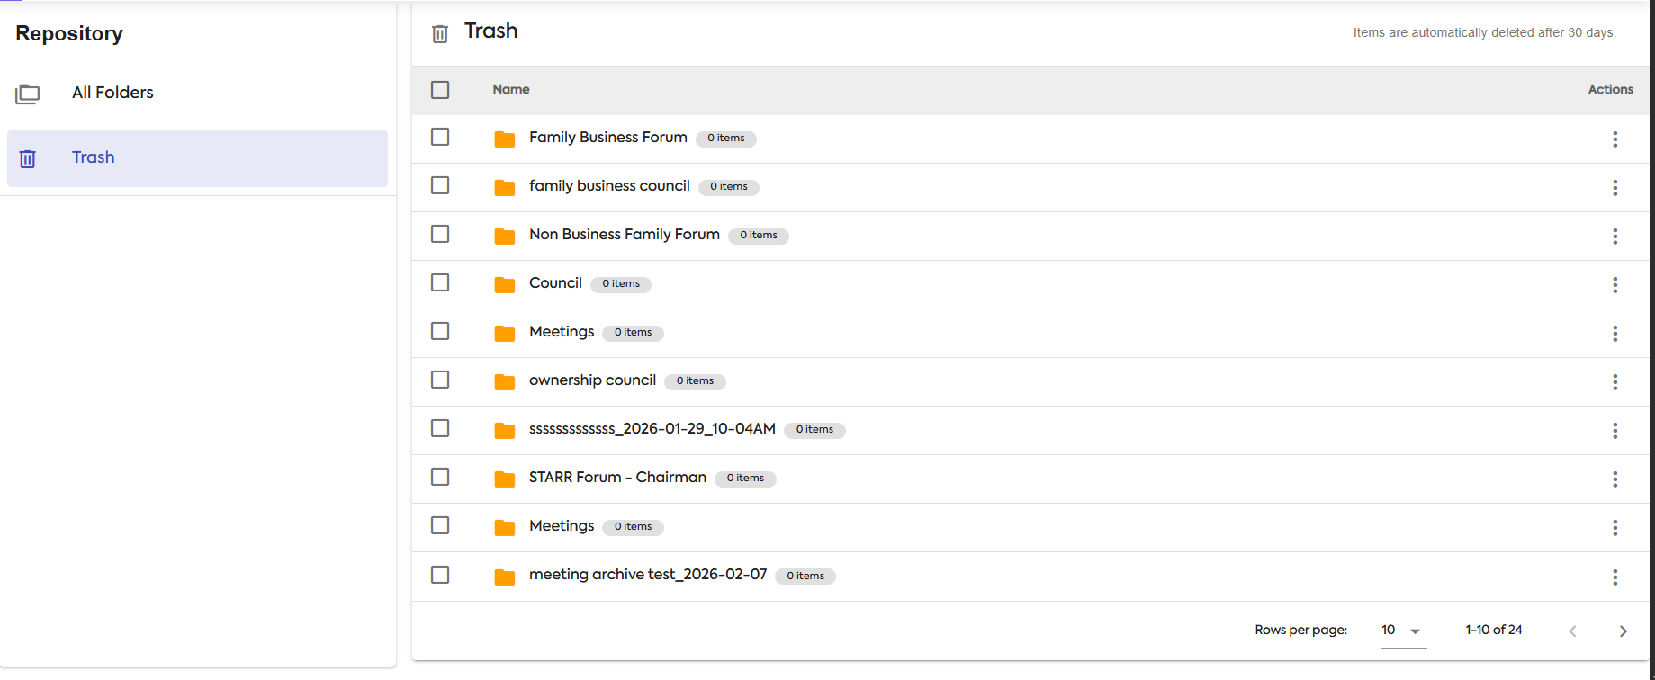Click the trash bin icon in sidebar
Viewport: 1655px width, 680px height.
click(x=28, y=158)
